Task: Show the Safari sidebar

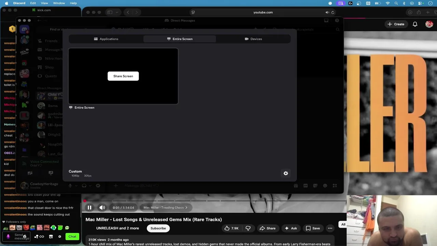Action: (x=110, y=12)
